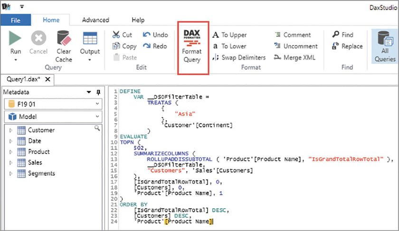Click the DAX Studio application logo
Screen dimensions: 399x231
coord(6,7)
